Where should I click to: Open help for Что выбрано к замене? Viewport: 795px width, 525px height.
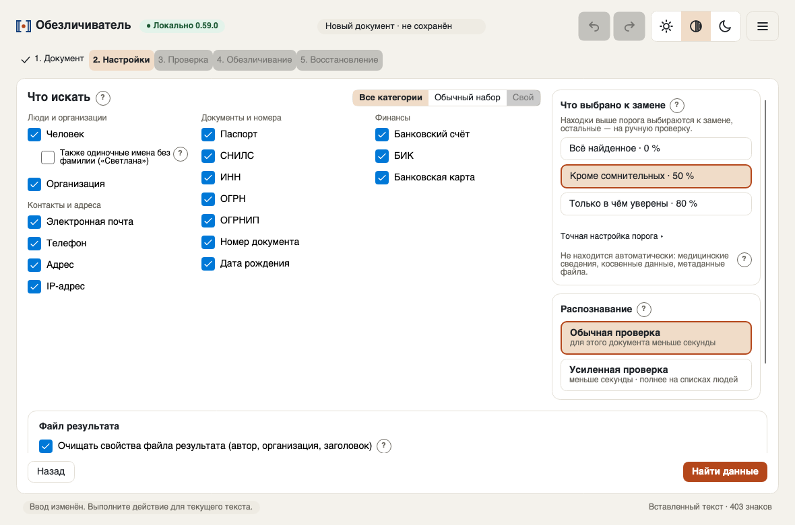tap(677, 106)
